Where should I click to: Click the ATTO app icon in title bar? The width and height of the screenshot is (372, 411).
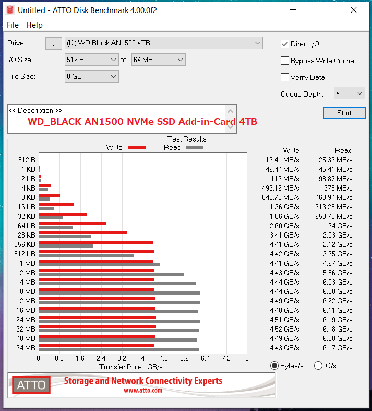[10, 10]
